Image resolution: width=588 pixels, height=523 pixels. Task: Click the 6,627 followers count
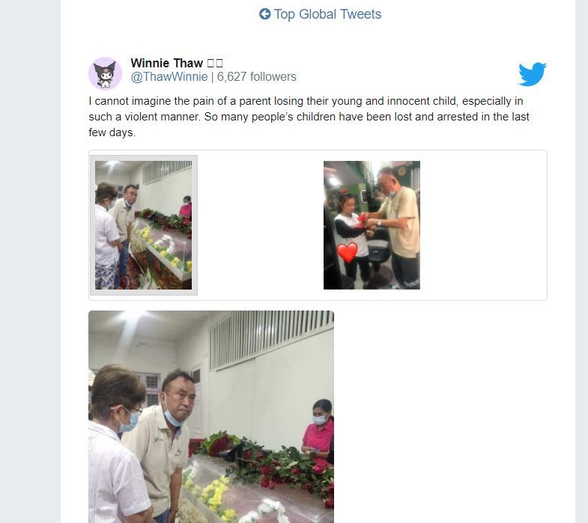[256, 77]
